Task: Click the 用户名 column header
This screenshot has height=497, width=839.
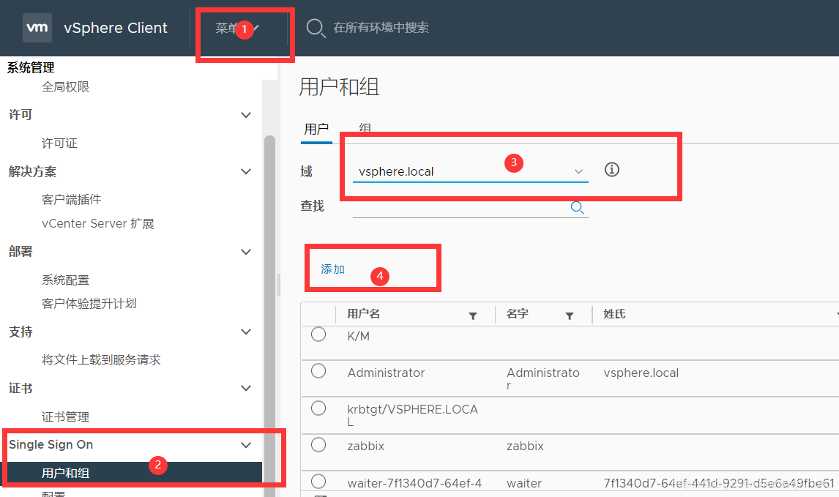Action: [x=364, y=313]
